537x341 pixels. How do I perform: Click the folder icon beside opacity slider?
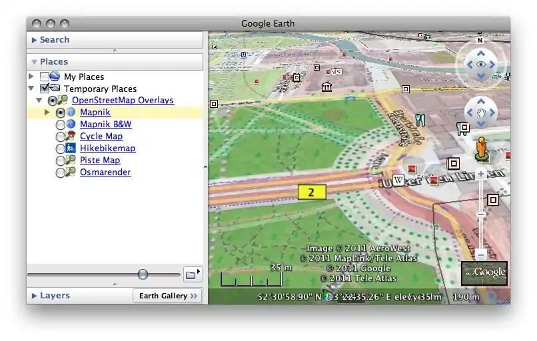(x=192, y=274)
